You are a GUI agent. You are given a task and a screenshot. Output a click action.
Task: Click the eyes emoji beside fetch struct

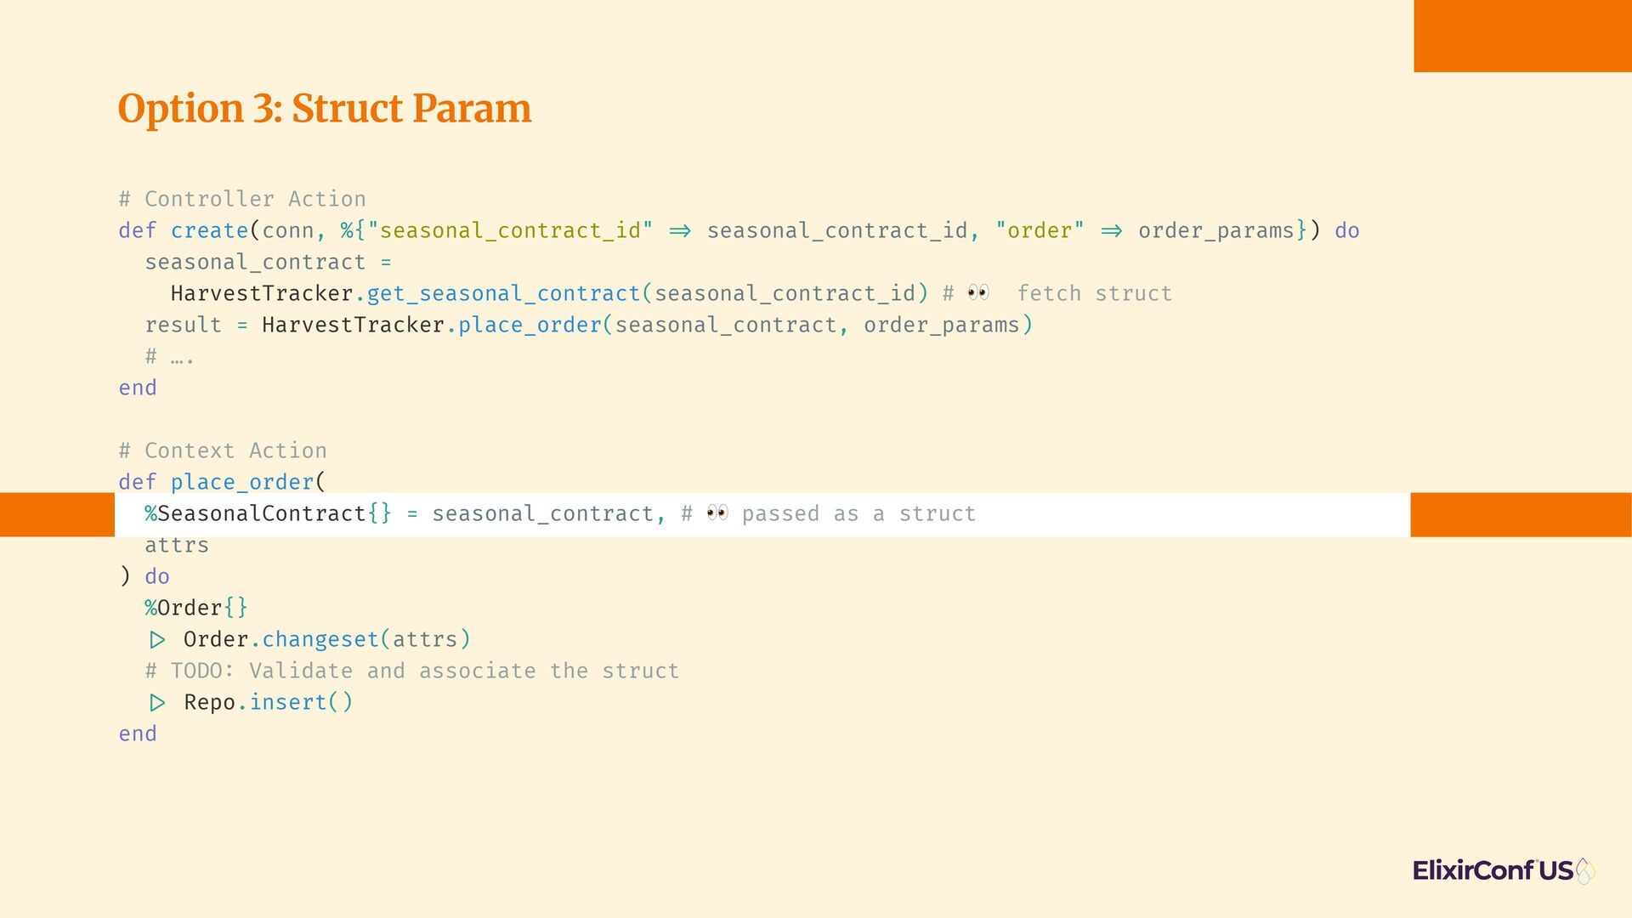point(978,293)
